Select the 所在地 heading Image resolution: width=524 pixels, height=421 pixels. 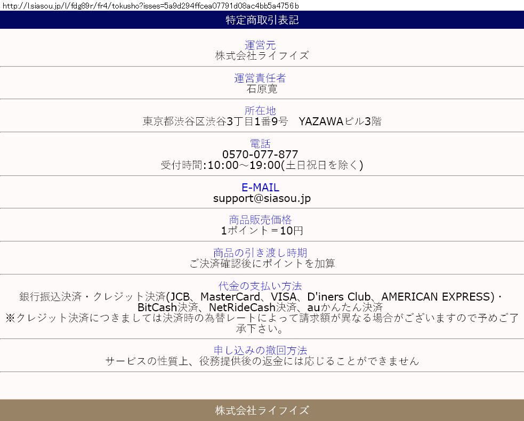[260, 111]
